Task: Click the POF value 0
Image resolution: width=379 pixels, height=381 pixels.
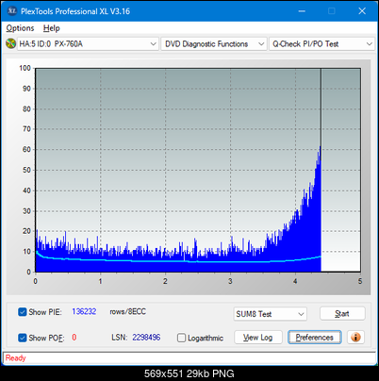Action: point(74,338)
